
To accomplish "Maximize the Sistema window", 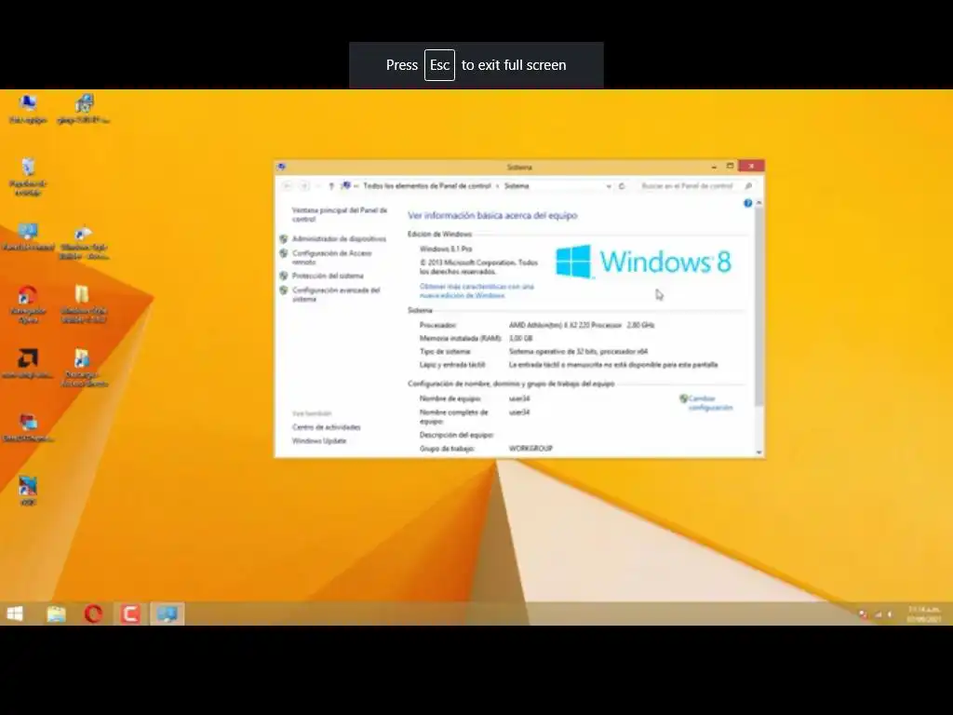I will pos(730,167).
